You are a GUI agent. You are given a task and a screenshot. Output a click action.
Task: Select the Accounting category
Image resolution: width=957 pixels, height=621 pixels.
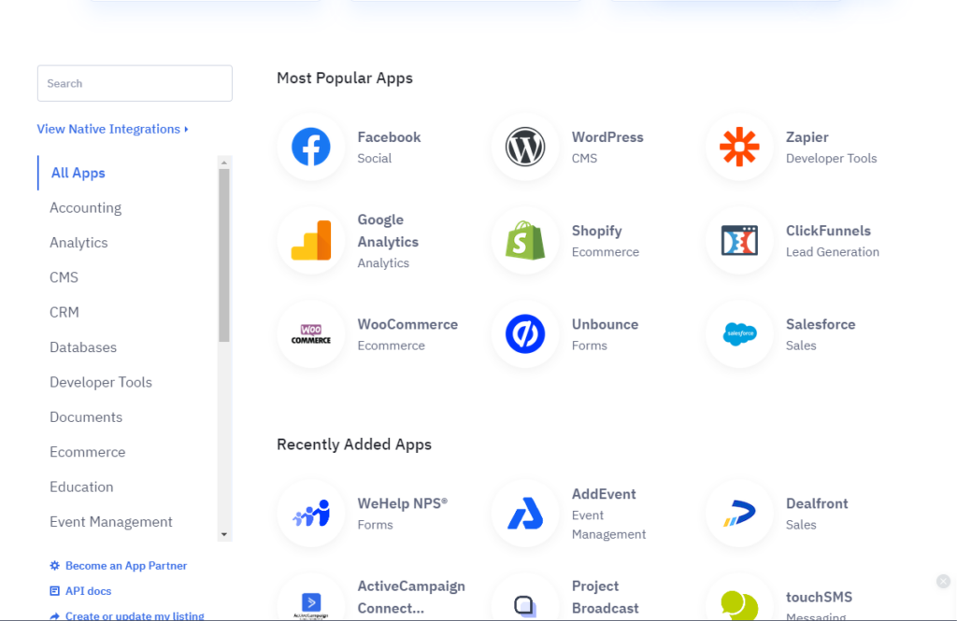(85, 208)
